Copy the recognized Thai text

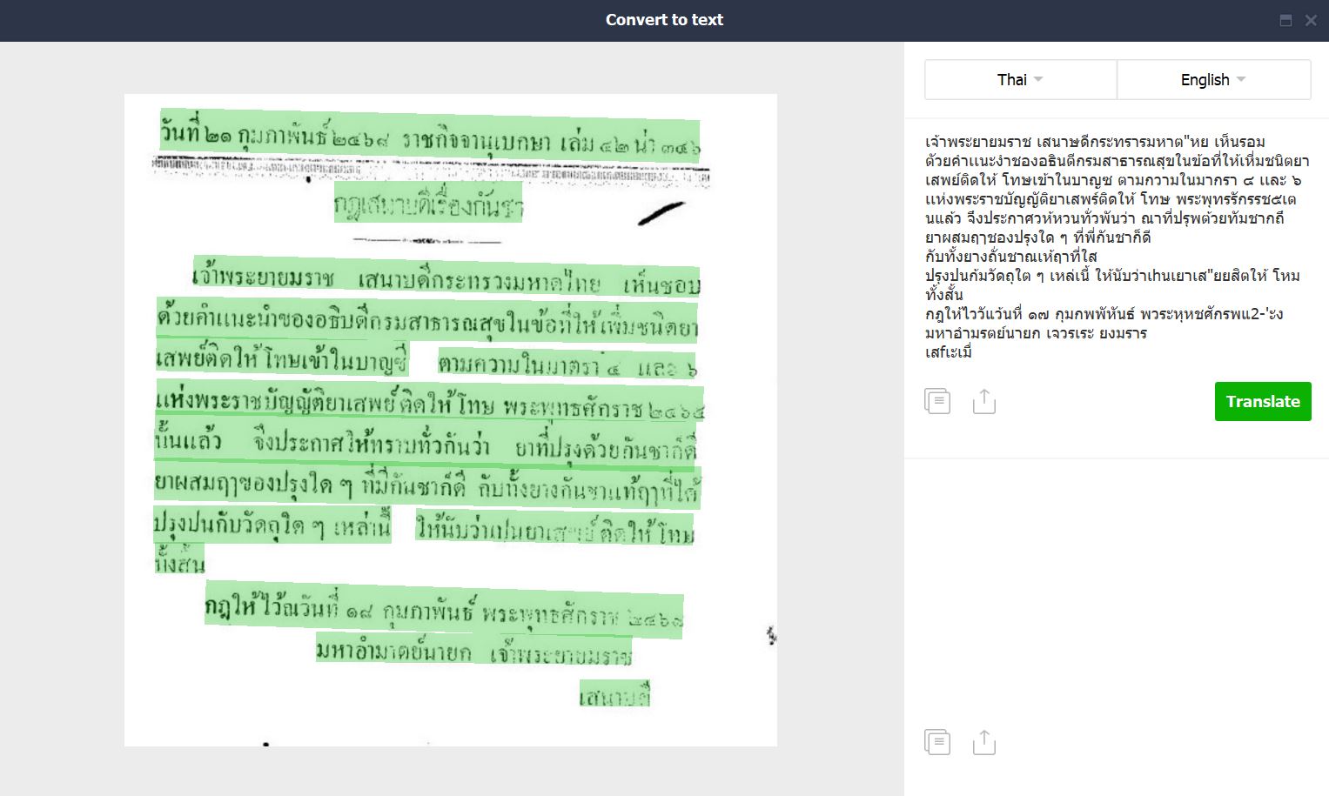(937, 401)
